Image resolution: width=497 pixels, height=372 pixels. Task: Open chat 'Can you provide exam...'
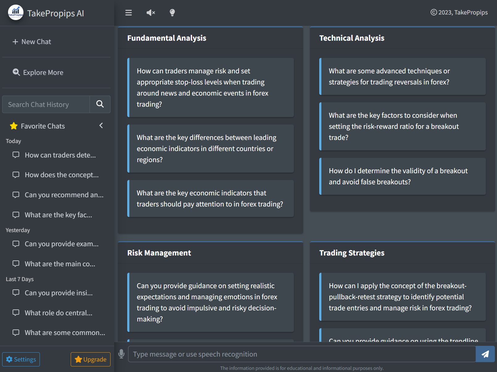pos(56,244)
